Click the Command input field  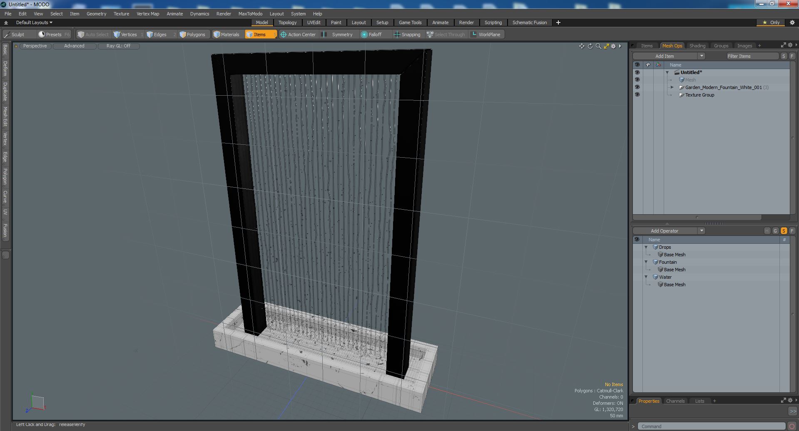coord(712,426)
